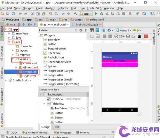Collapse the app folder in tree

point(6,29)
